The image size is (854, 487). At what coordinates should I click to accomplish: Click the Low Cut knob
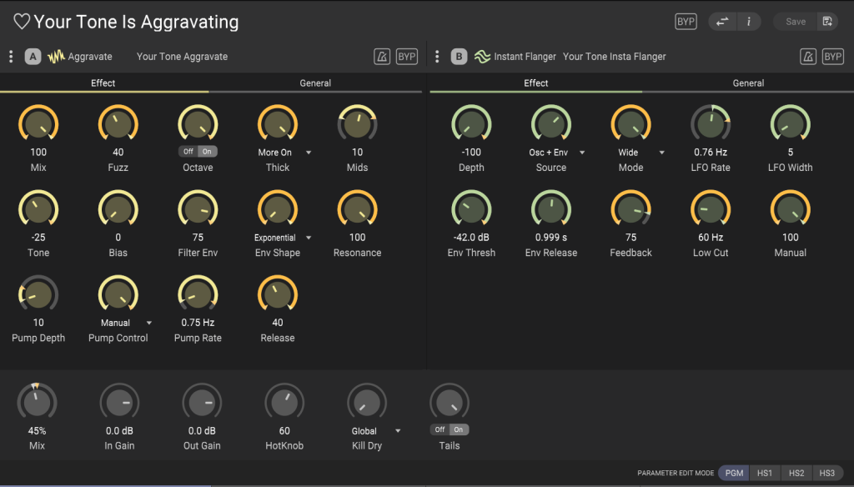(x=711, y=209)
